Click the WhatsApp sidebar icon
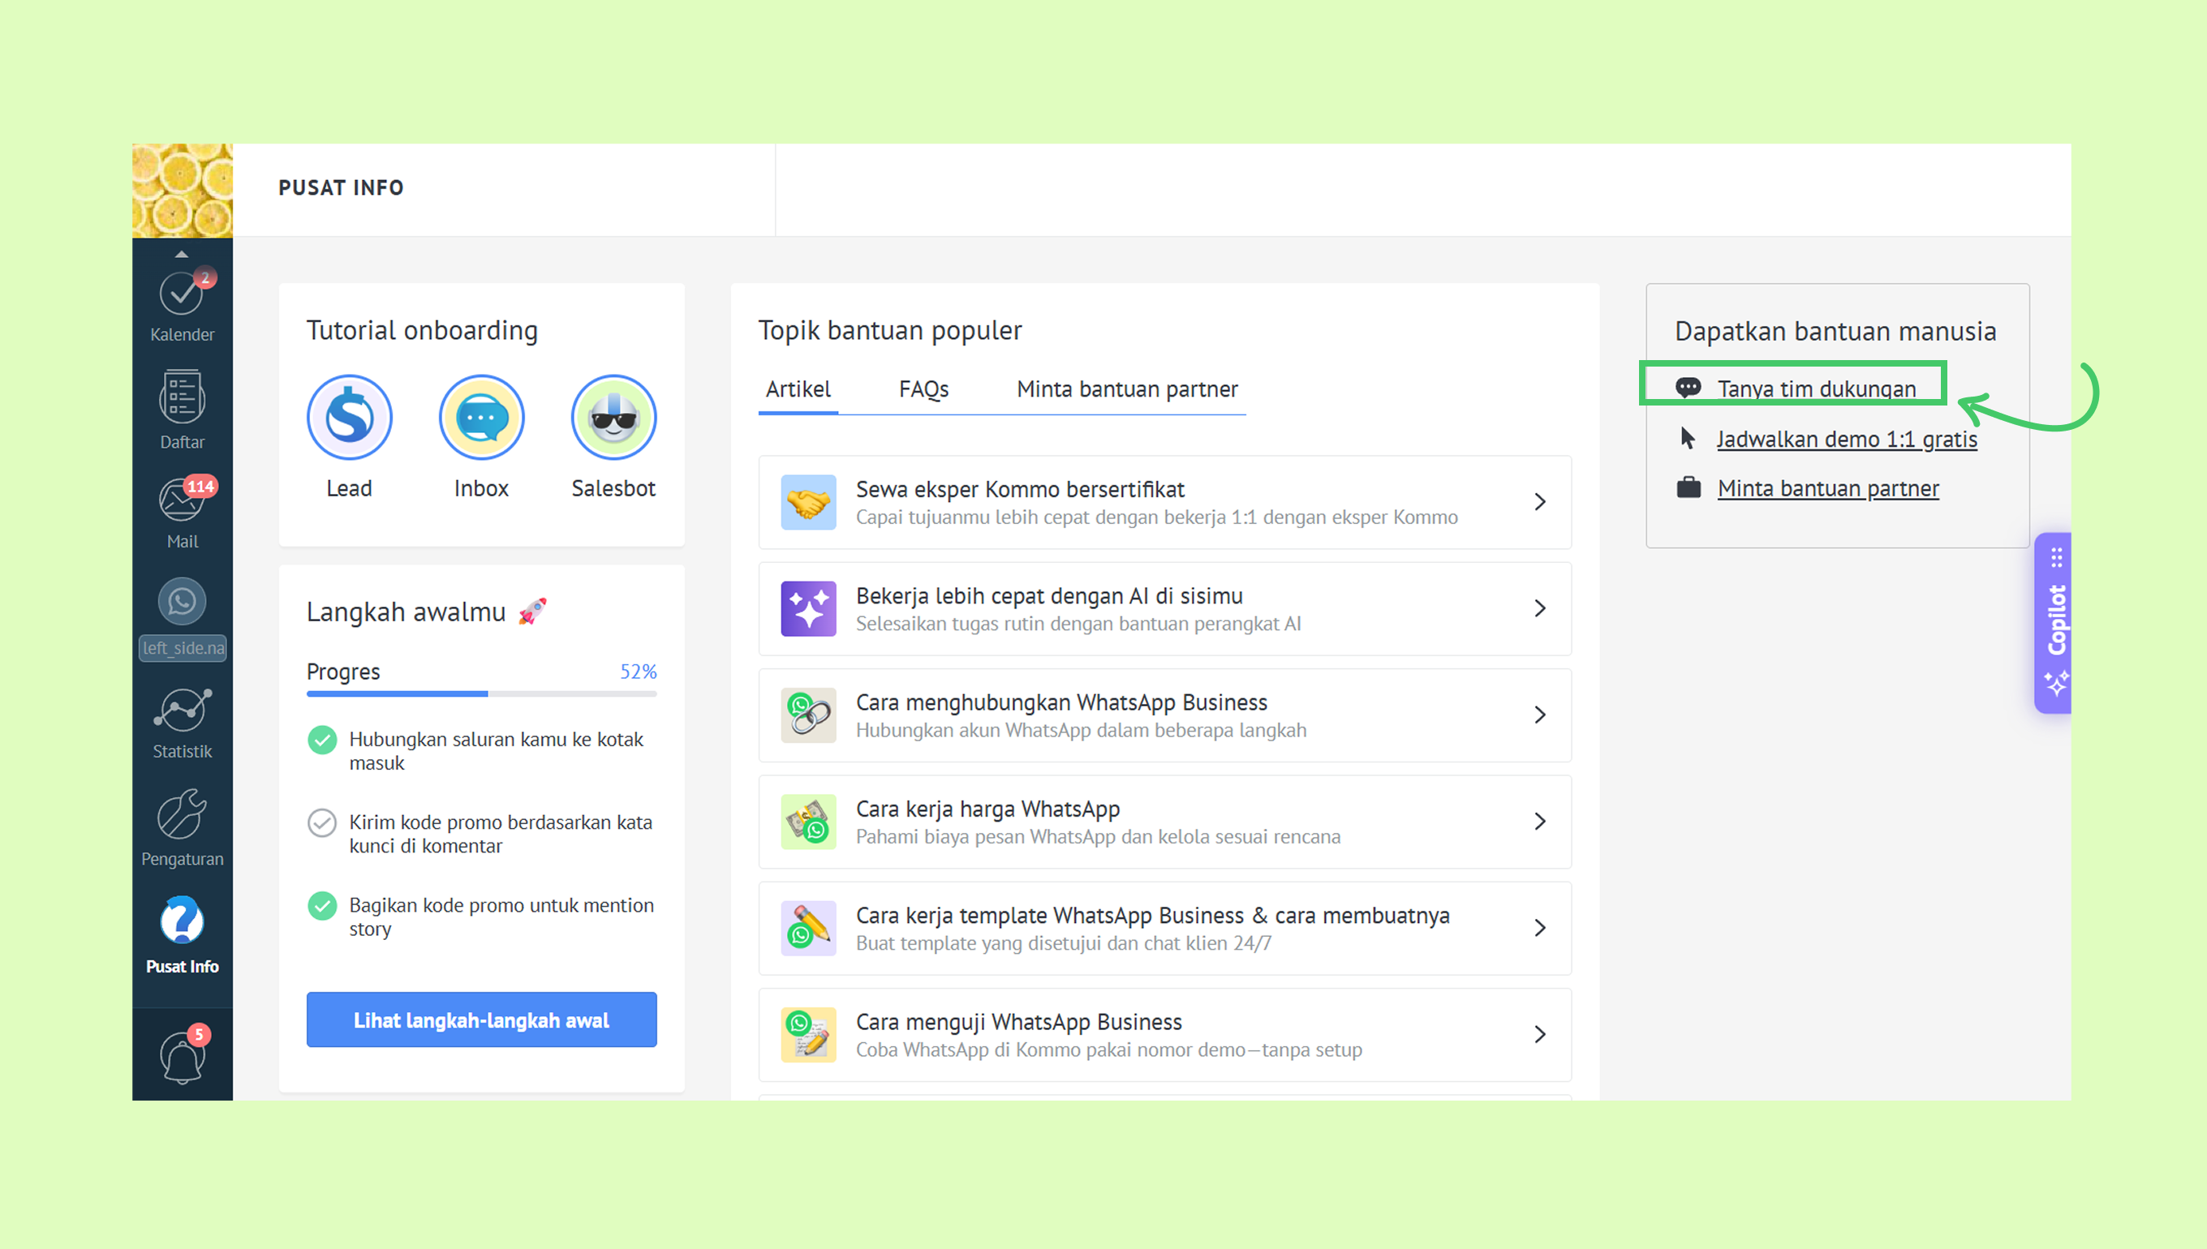2207x1249 pixels. [x=181, y=601]
